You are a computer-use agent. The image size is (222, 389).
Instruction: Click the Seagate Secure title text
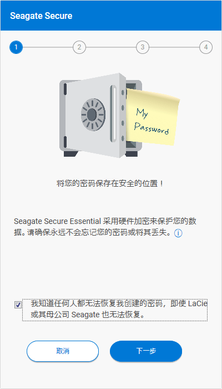41,16
